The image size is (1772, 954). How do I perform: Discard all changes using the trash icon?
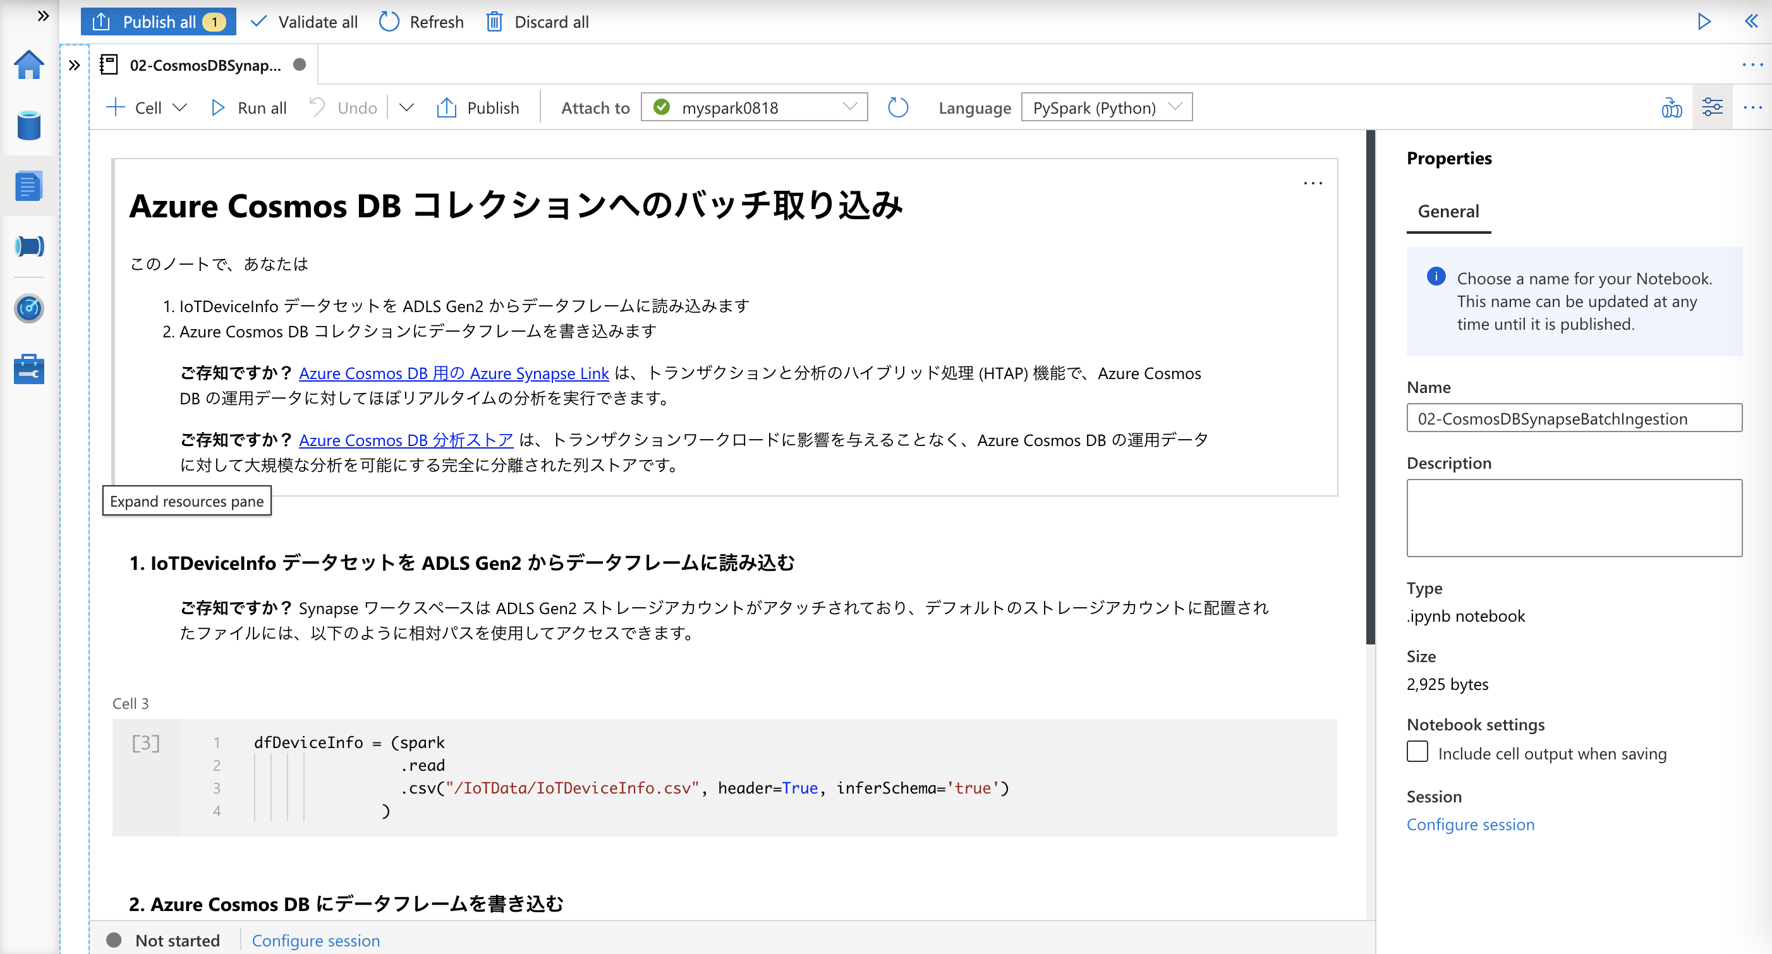(x=495, y=22)
